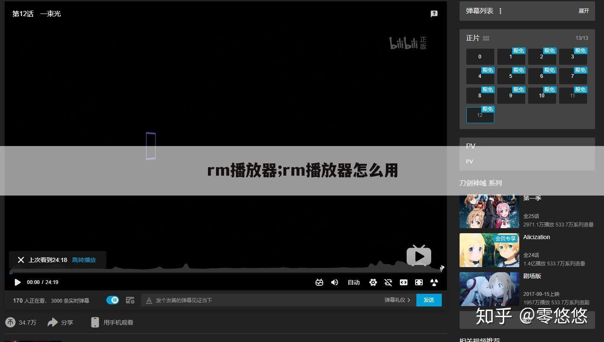The image size is (604, 342).
Task: Select episode 10
Action: click(542, 96)
